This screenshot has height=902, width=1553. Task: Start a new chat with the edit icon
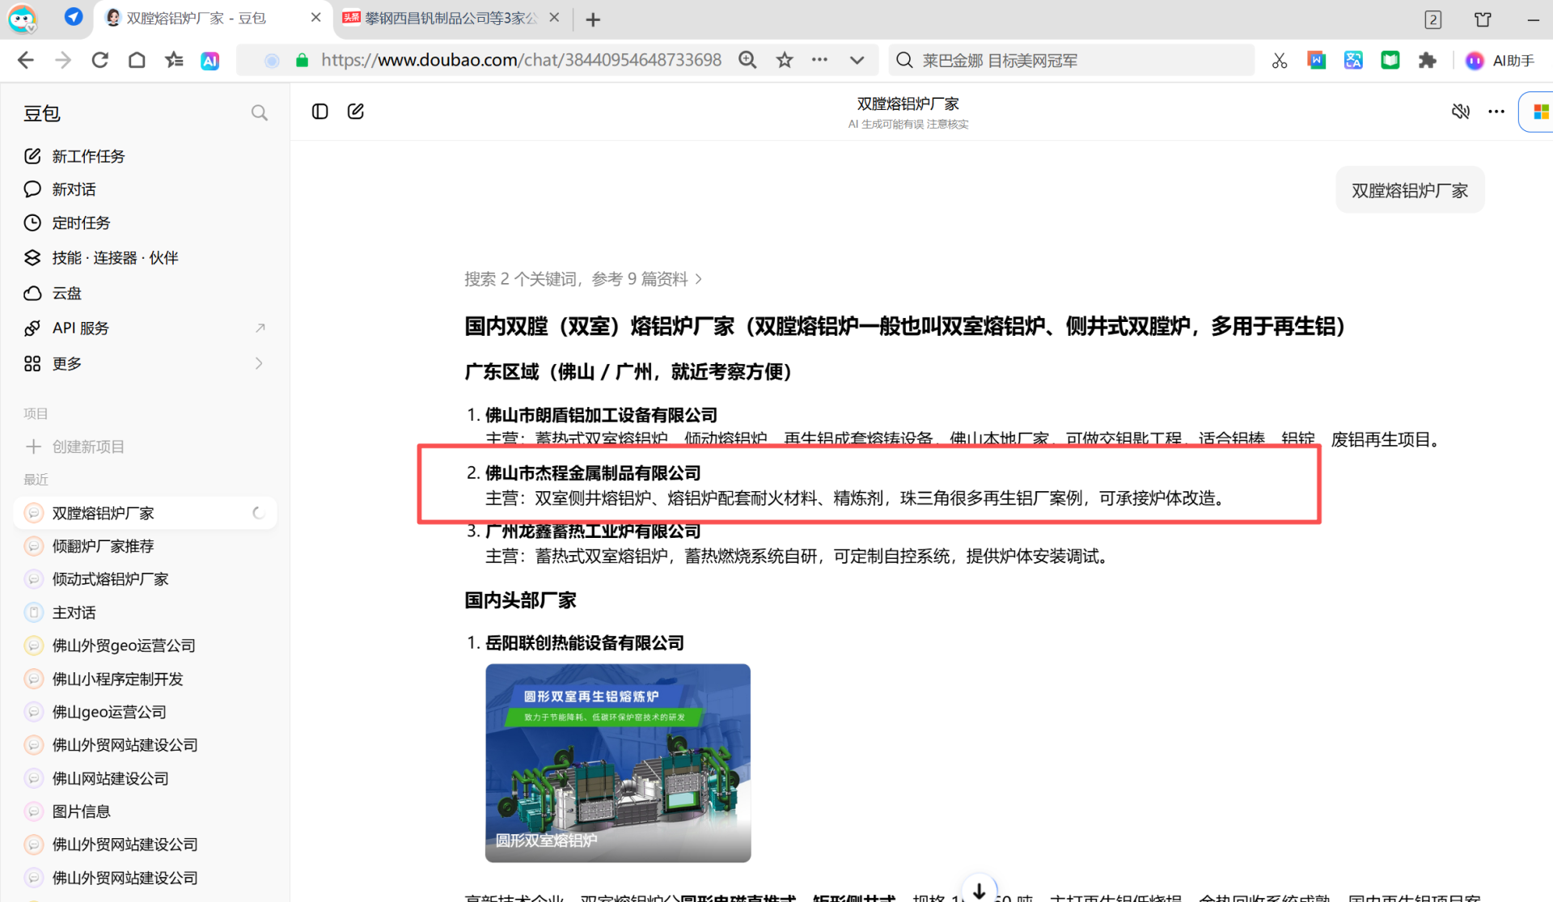click(356, 112)
